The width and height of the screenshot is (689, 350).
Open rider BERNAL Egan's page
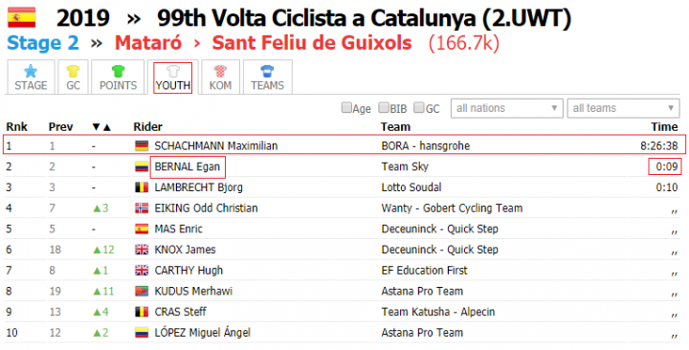188,167
